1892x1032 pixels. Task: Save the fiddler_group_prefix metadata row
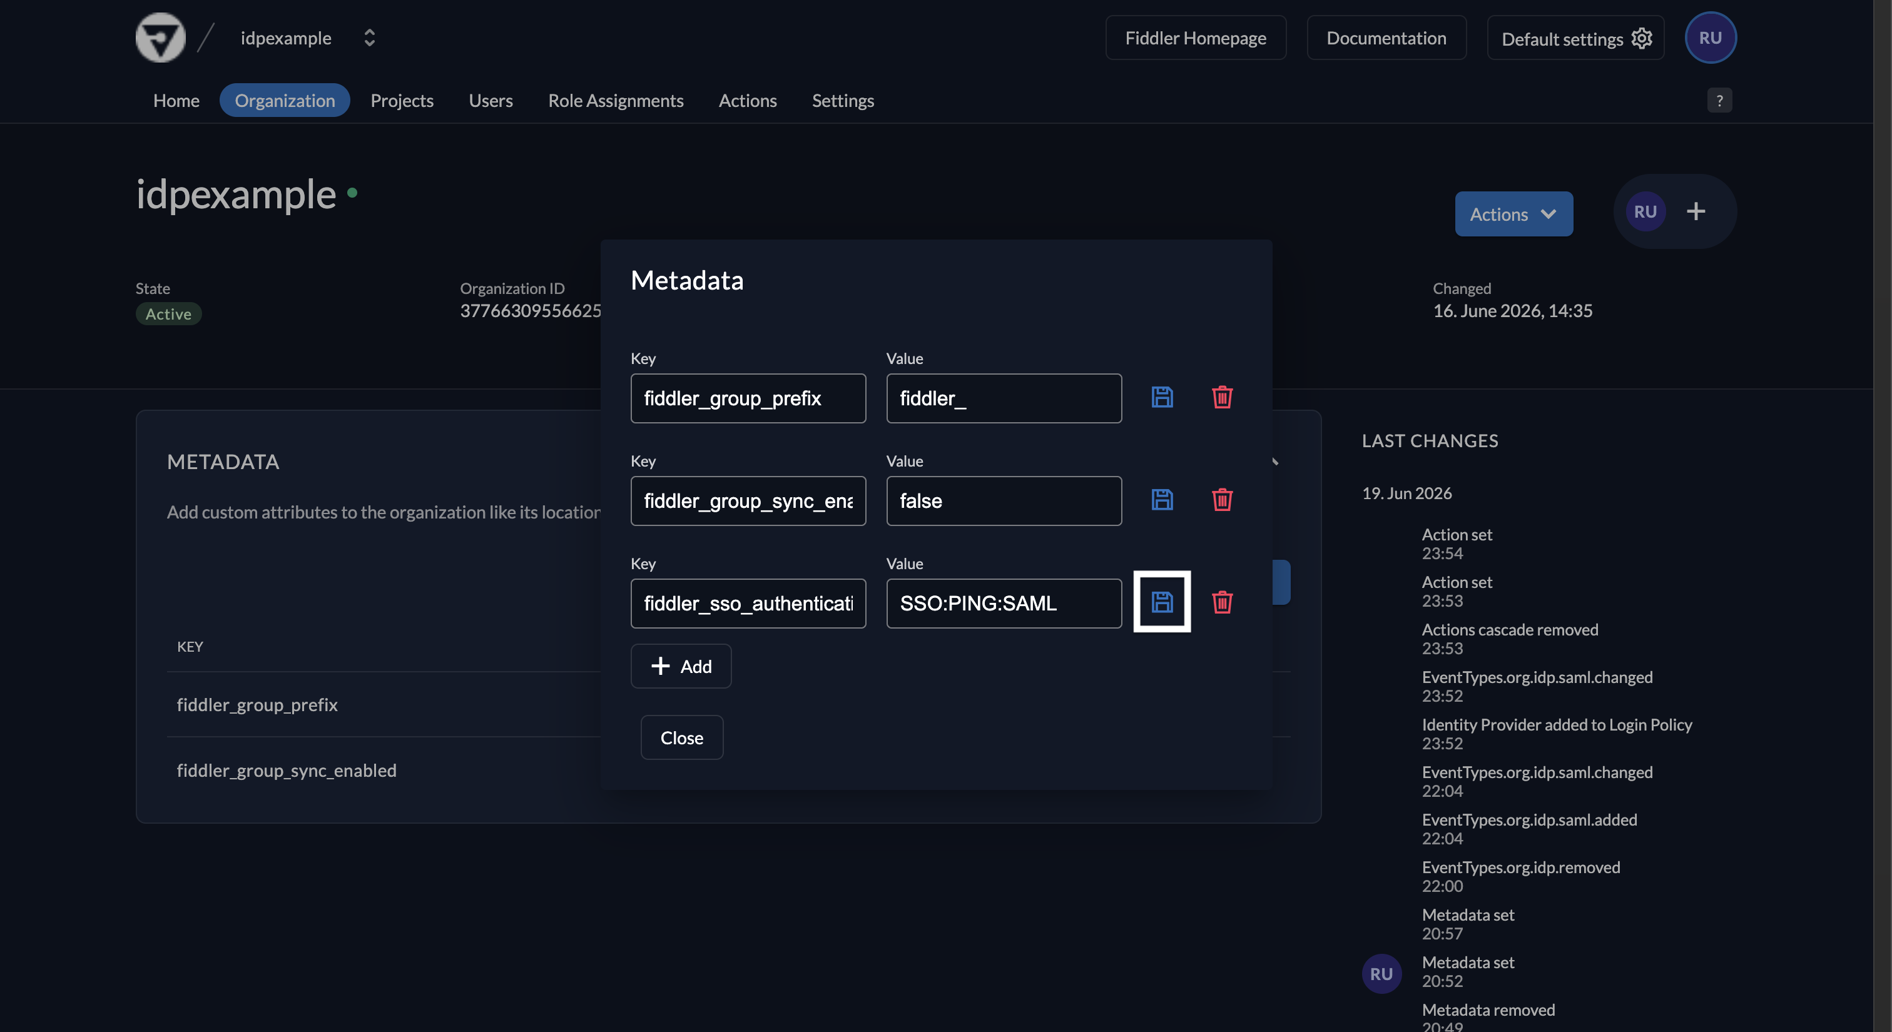(x=1162, y=397)
